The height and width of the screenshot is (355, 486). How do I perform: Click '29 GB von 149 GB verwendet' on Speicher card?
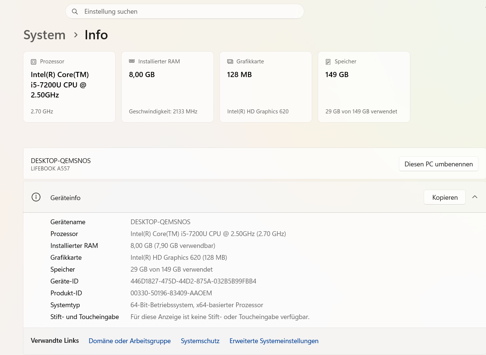click(x=361, y=112)
